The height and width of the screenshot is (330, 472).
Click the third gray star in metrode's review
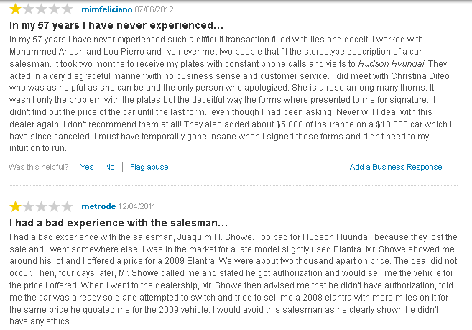[x=41, y=206]
